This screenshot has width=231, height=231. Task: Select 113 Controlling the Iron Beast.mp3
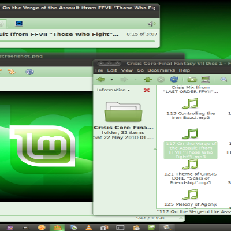(x=191, y=103)
